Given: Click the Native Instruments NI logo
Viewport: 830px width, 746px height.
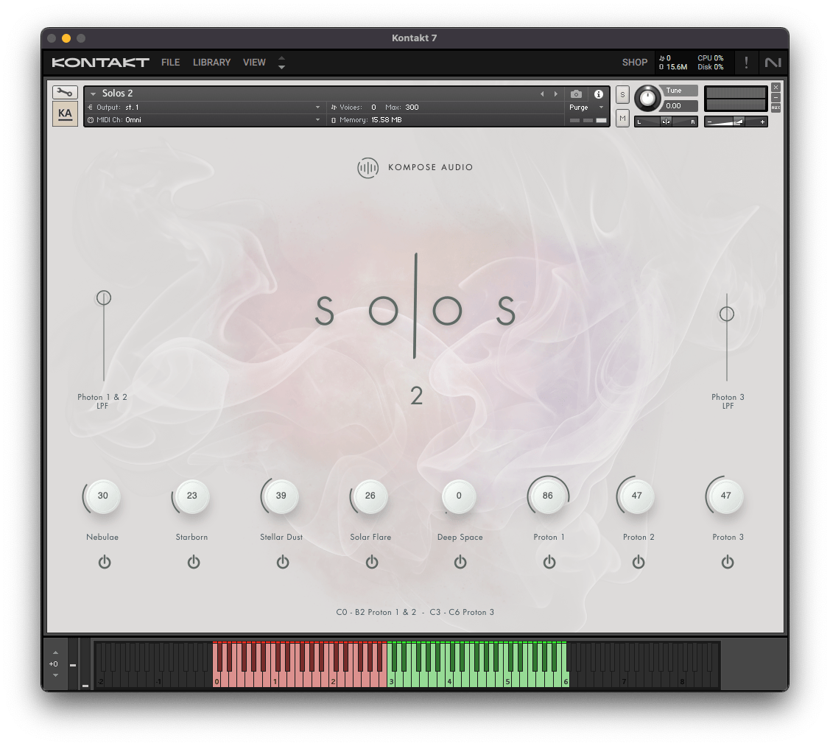Looking at the screenshot, I should click(773, 63).
